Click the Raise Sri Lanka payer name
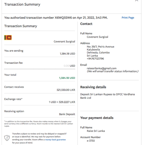Image resolution: width=142 pixels, height=145 pixels. (96, 131)
